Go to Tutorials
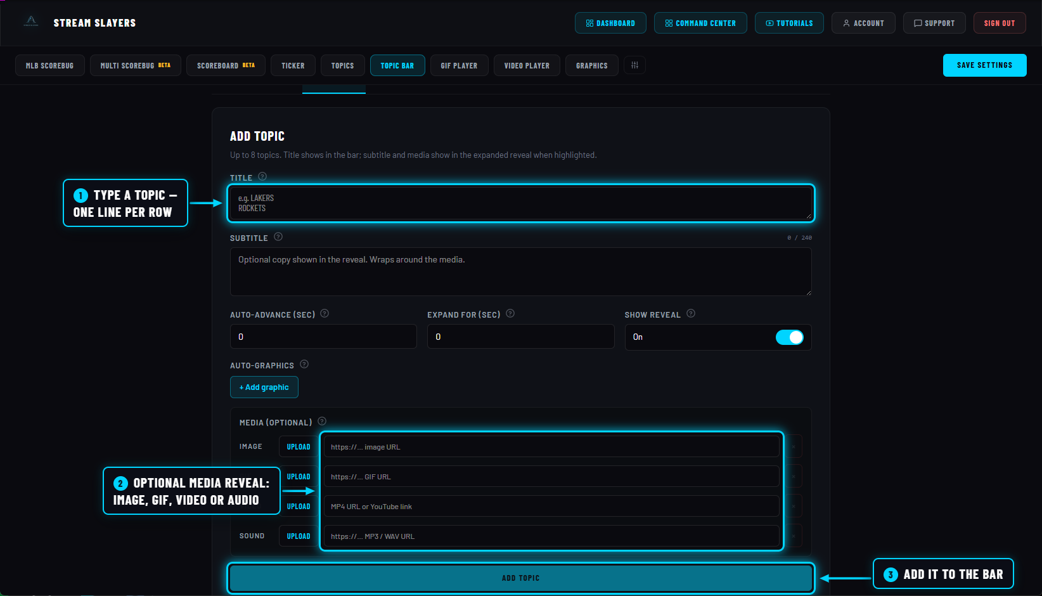1042x596 pixels. pos(789,23)
